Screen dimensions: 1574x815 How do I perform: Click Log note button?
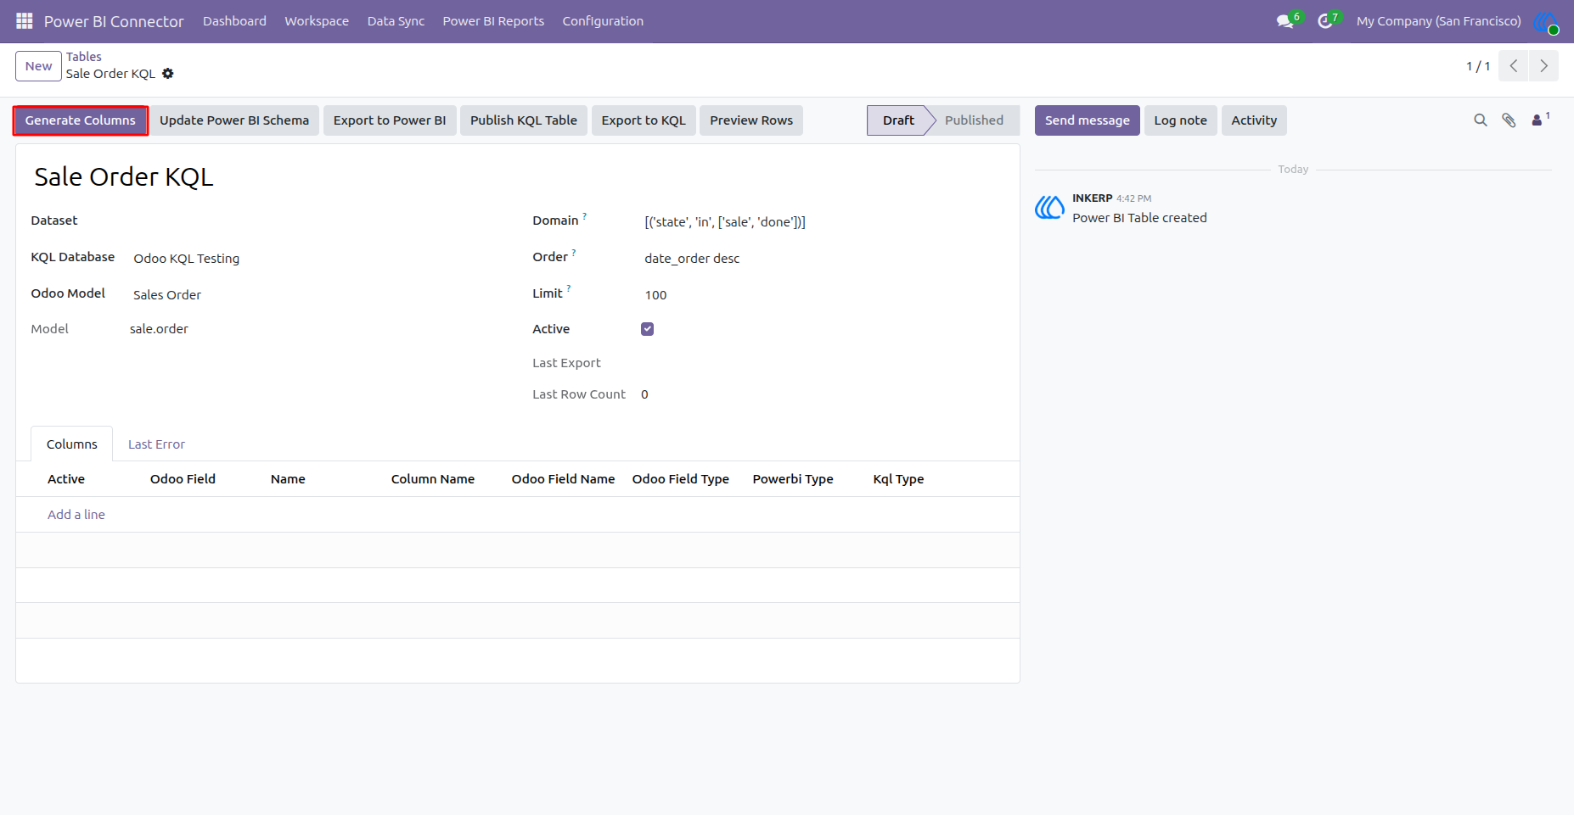coord(1180,120)
